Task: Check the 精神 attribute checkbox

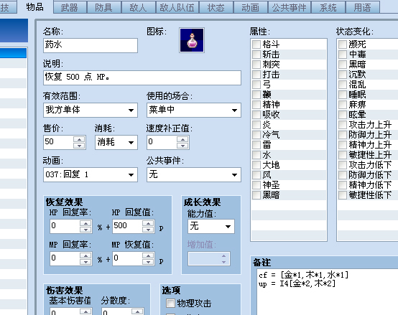Action: click(x=256, y=105)
